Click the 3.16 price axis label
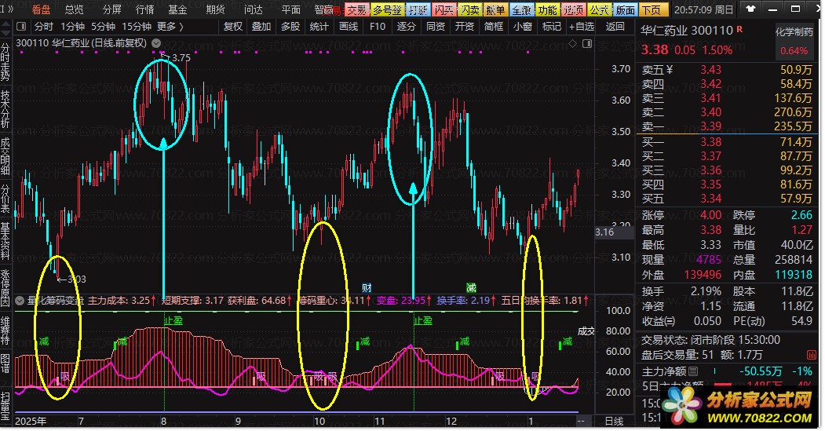 [604, 232]
